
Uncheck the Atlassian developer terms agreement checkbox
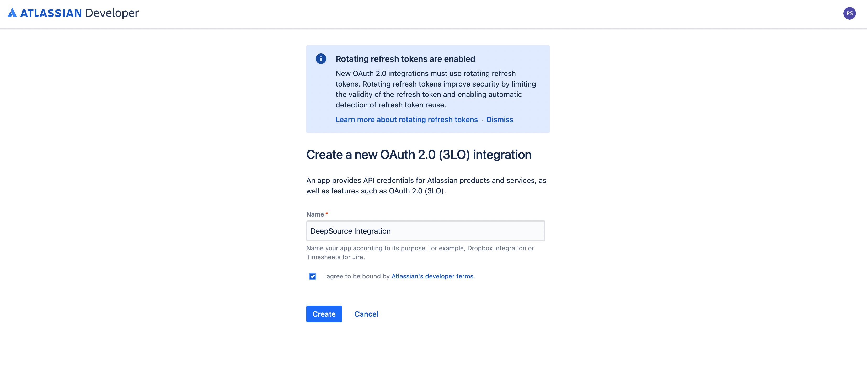pyautogui.click(x=313, y=276)
